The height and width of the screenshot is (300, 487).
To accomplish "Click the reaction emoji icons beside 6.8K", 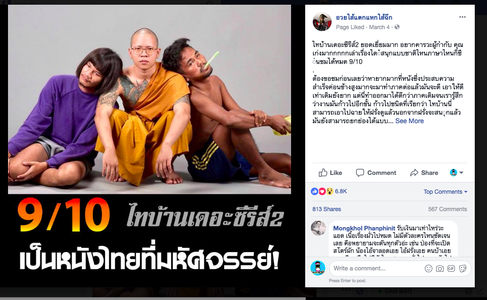I will tap(322, 191).
